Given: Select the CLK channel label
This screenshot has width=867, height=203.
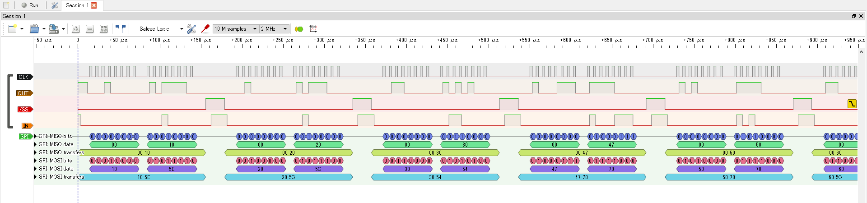Looking at the screenshot, I should click(24, 77).
